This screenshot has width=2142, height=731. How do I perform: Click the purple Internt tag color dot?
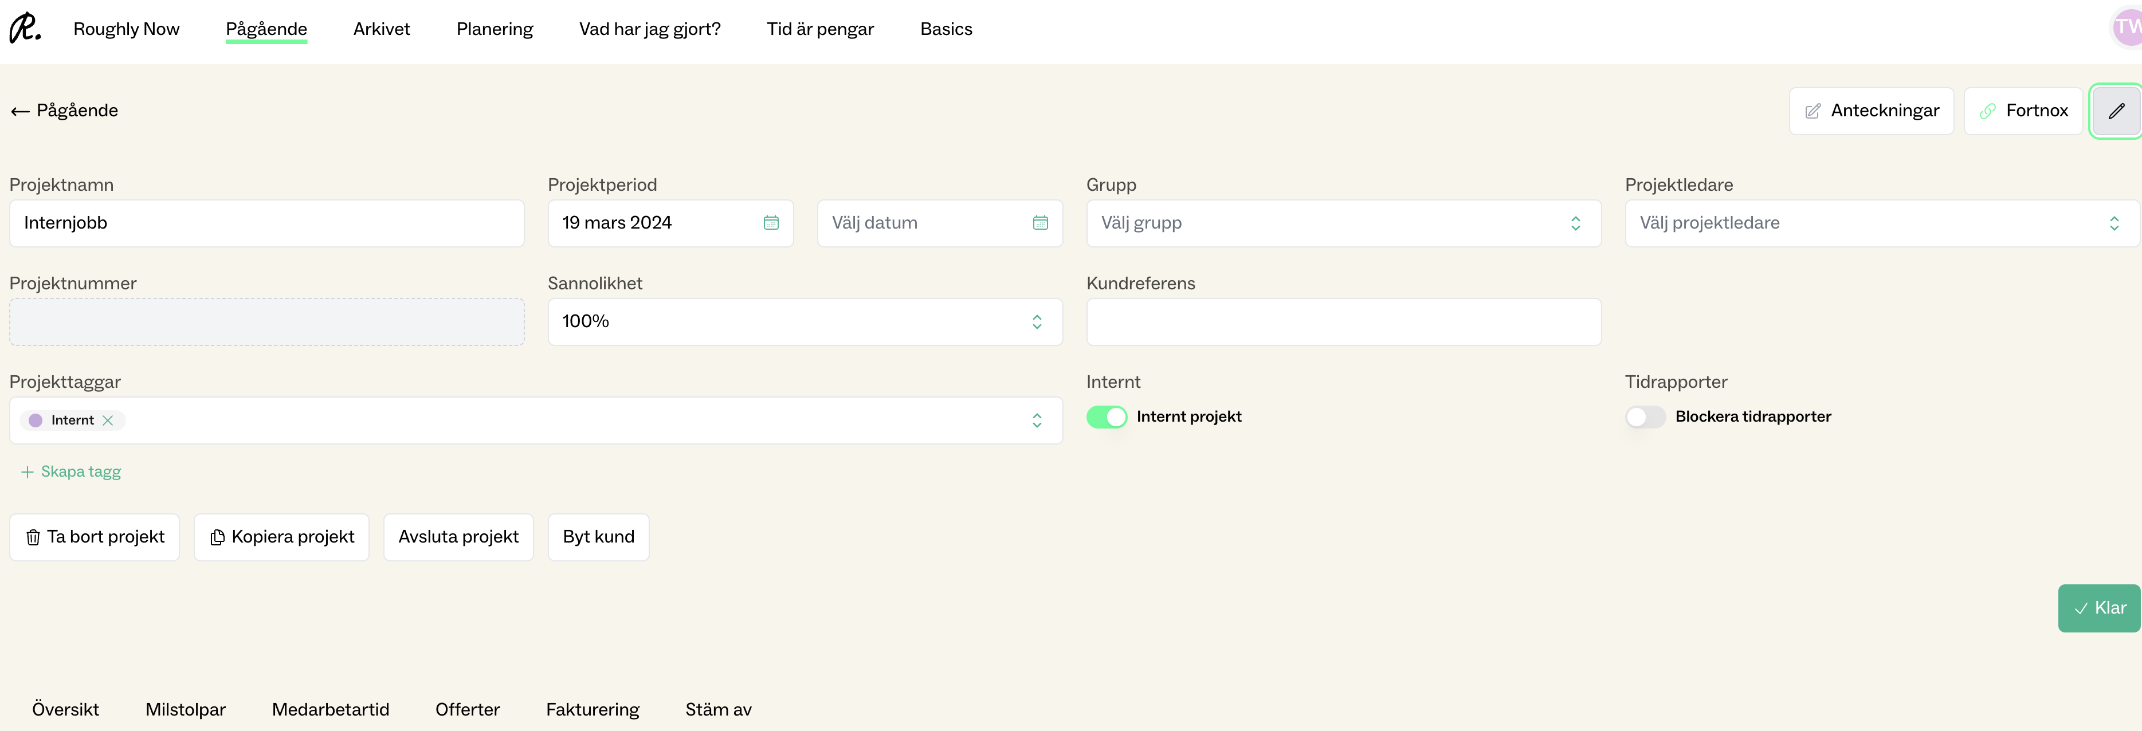tap(36, 421)
